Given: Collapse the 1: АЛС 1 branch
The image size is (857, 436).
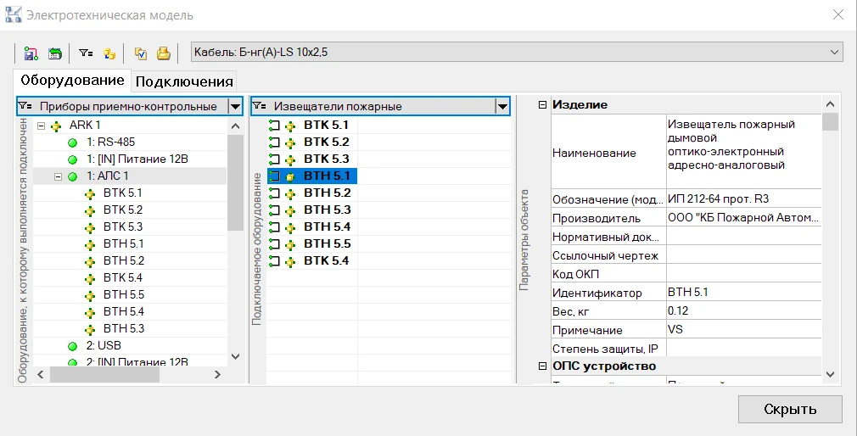Looking at the screenshot, I should tap(57, 176).
